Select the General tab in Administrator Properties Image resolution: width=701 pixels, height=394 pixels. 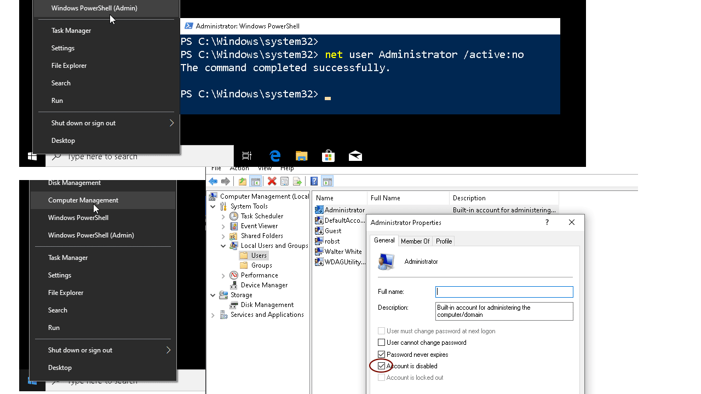point(384,240)
